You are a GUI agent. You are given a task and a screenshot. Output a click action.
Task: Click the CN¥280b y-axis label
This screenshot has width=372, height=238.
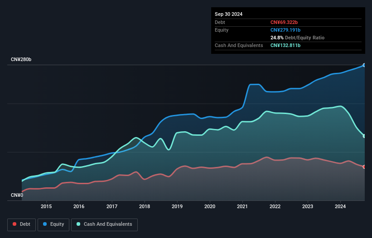pyautogui.click(x=21, y=59)
